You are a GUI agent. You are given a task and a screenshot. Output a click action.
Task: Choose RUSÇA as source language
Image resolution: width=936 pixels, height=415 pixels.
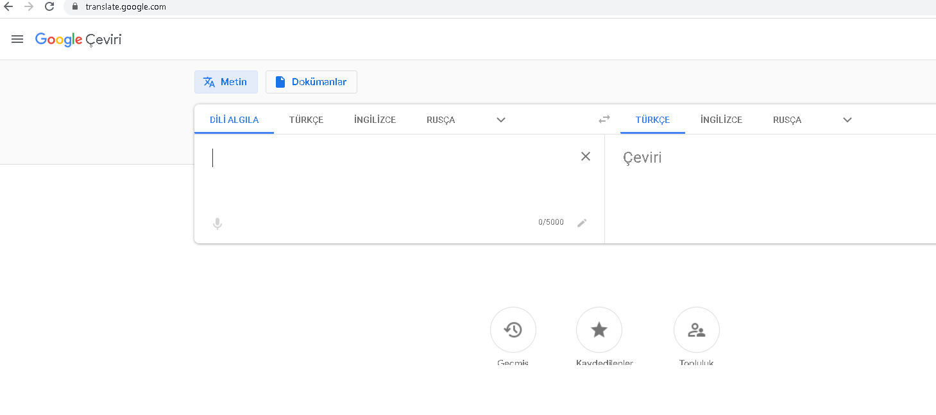pos(441,120)
